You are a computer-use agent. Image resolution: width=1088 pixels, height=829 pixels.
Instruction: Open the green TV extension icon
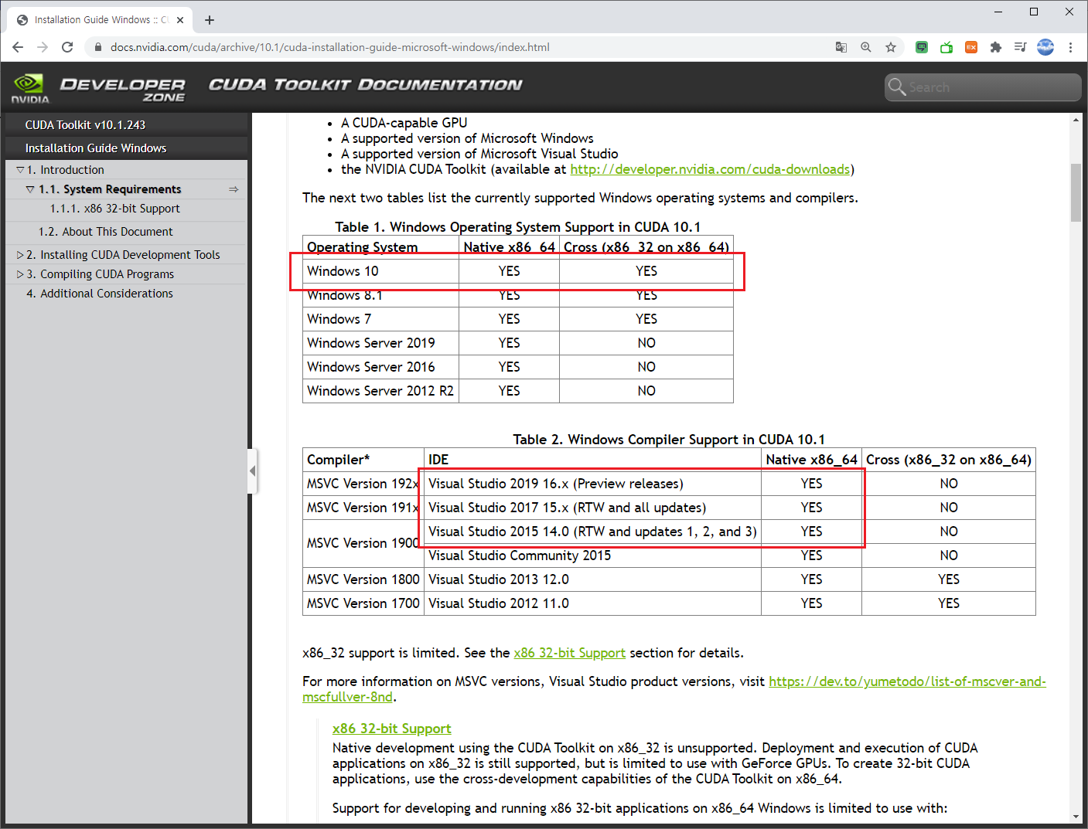coord(946,47)
